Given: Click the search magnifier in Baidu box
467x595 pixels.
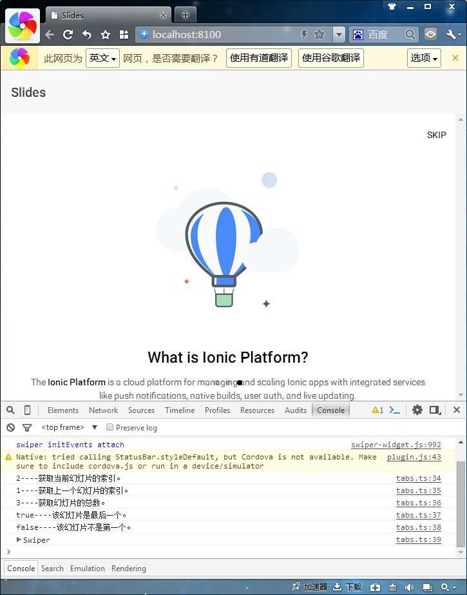Looking at the screenshot, I should (410, 35).
